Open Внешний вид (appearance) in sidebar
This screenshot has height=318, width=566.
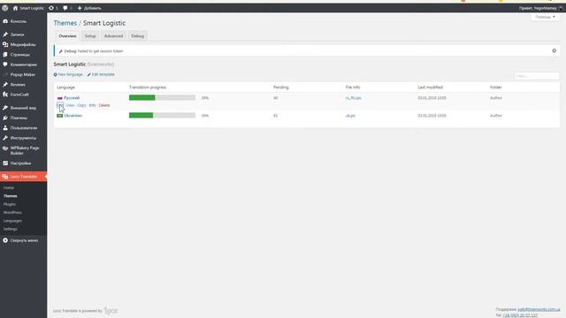(x=23, y=108)
